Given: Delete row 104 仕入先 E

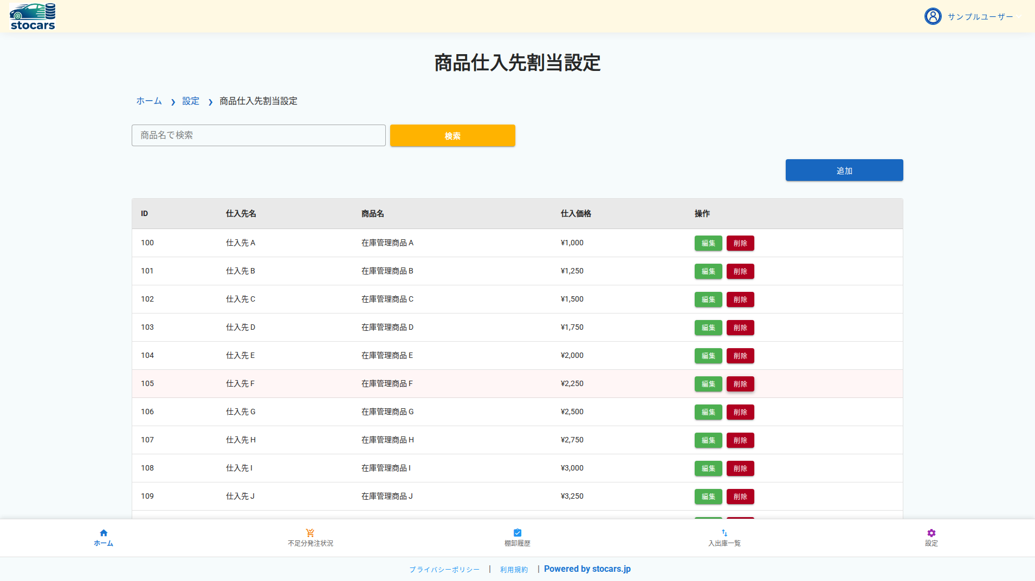Looking at the screenshot, I should point(740,356).
